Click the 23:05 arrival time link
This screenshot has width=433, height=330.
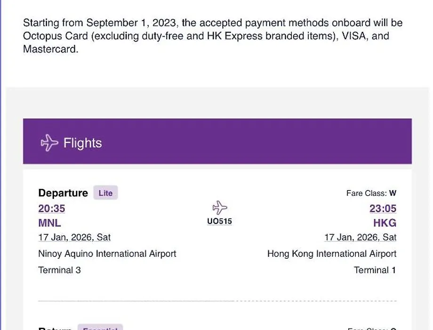383,208
